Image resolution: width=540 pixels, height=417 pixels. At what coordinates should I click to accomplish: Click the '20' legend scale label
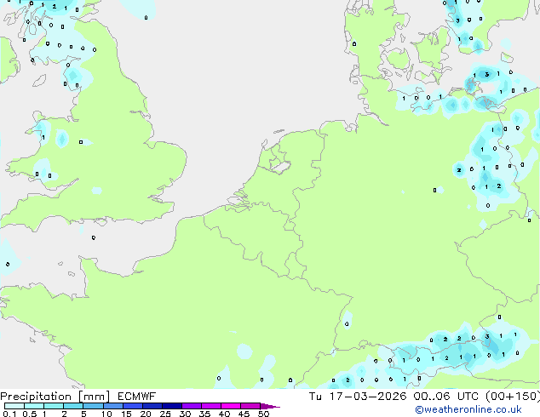(x=146, y=414)
